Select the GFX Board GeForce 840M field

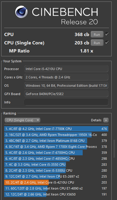pyautogui.click(x=66, y=94)
